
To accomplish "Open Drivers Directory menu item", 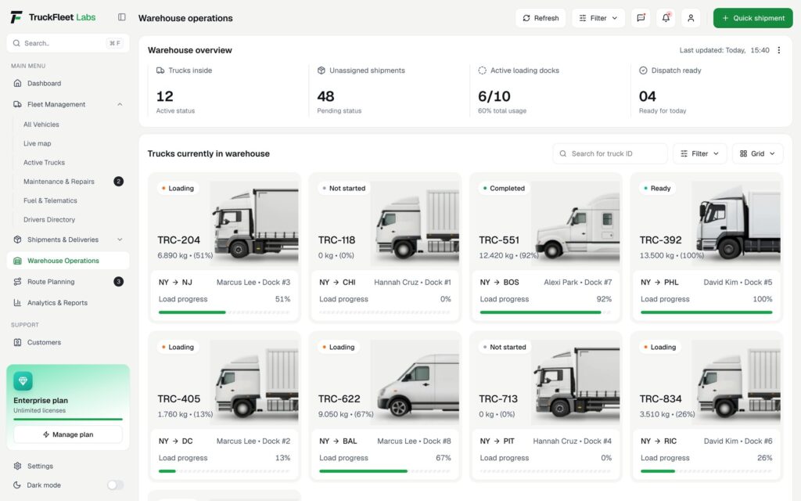I will coord(49,220).
